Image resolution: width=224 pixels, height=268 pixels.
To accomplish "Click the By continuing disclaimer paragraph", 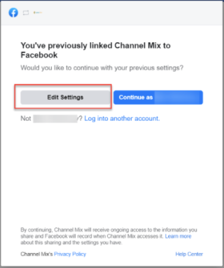I will click(x=109, y=236).
